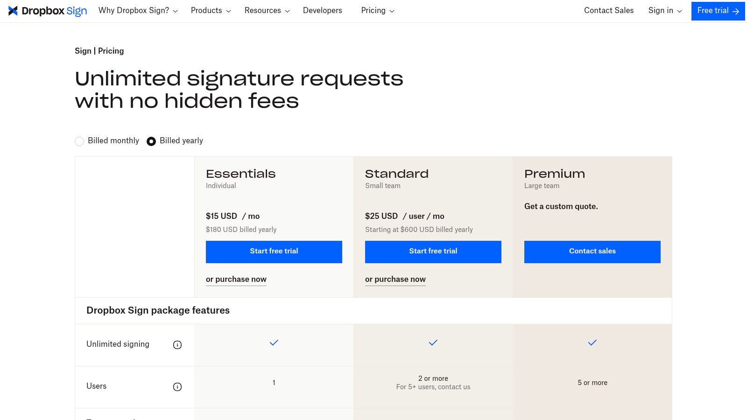Click purchase now under the Standard plan
Screen dimensions: 747x420
click(395, 279)
